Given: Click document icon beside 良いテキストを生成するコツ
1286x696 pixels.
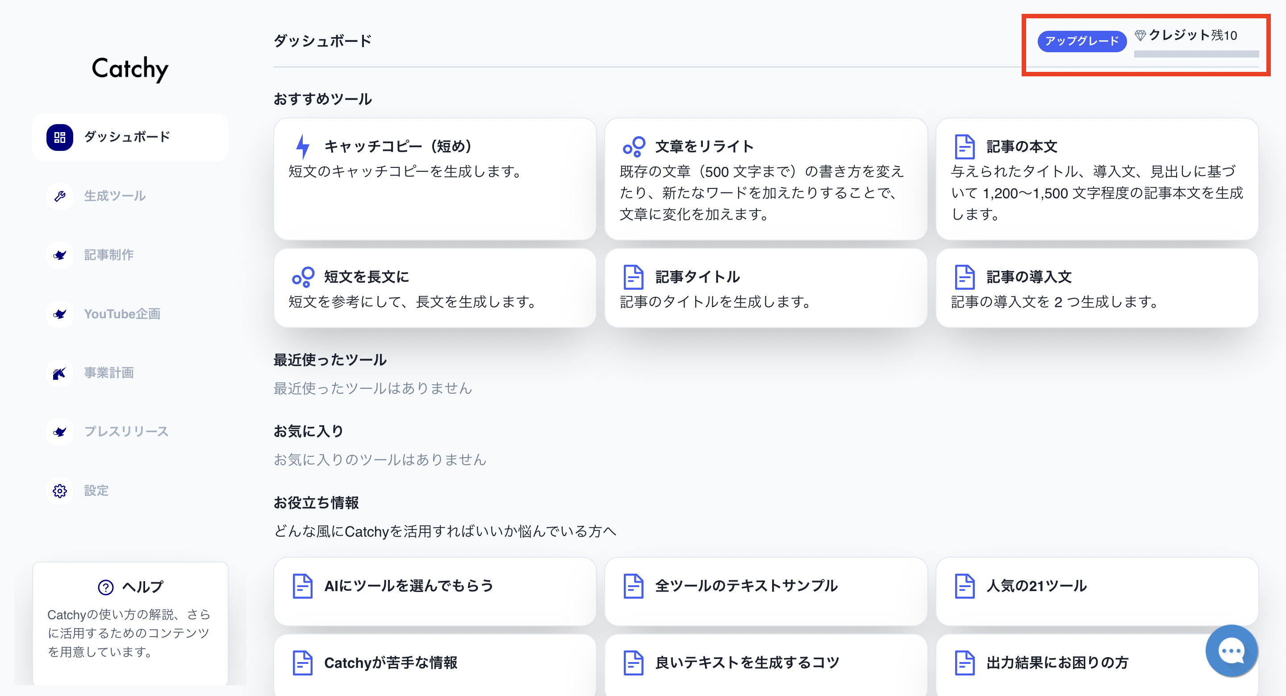Looking at the screenshot, I should click(634, 663).
